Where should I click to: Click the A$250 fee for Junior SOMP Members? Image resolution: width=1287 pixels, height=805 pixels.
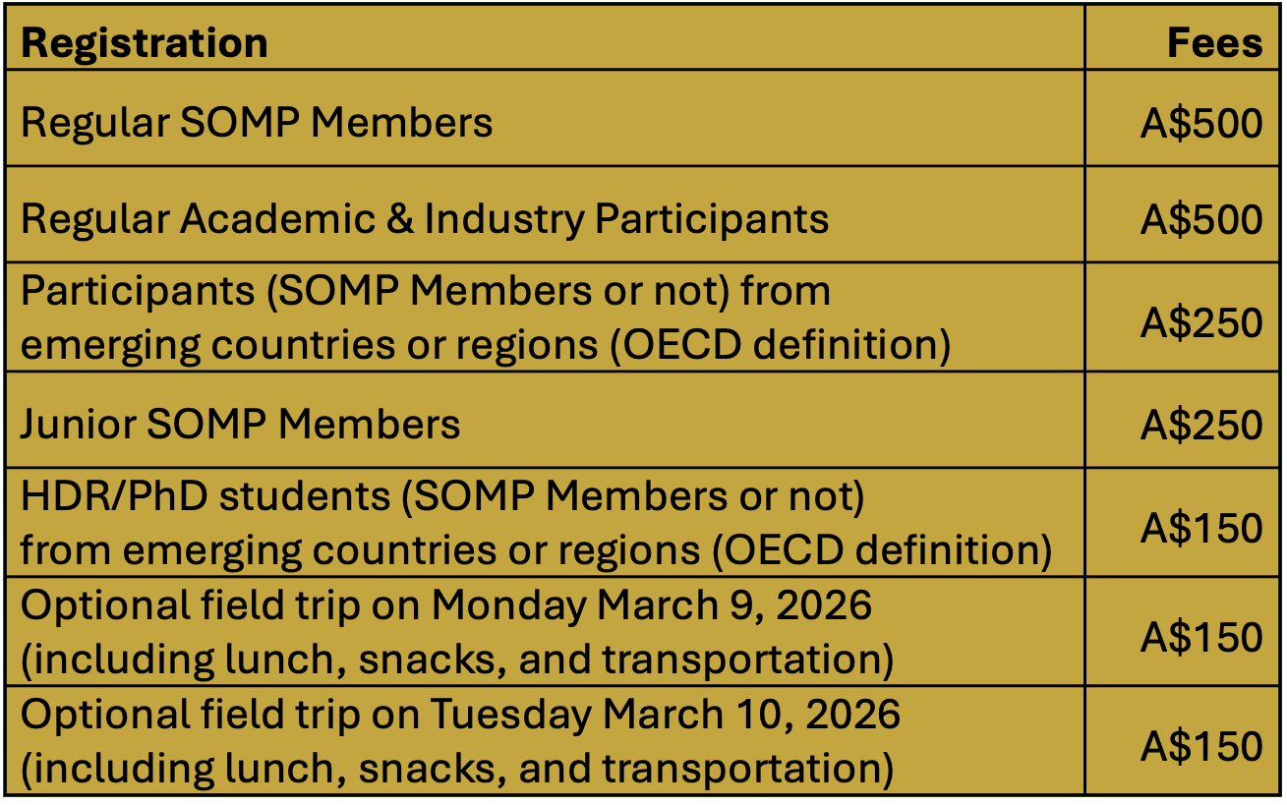click(1201, 425)
